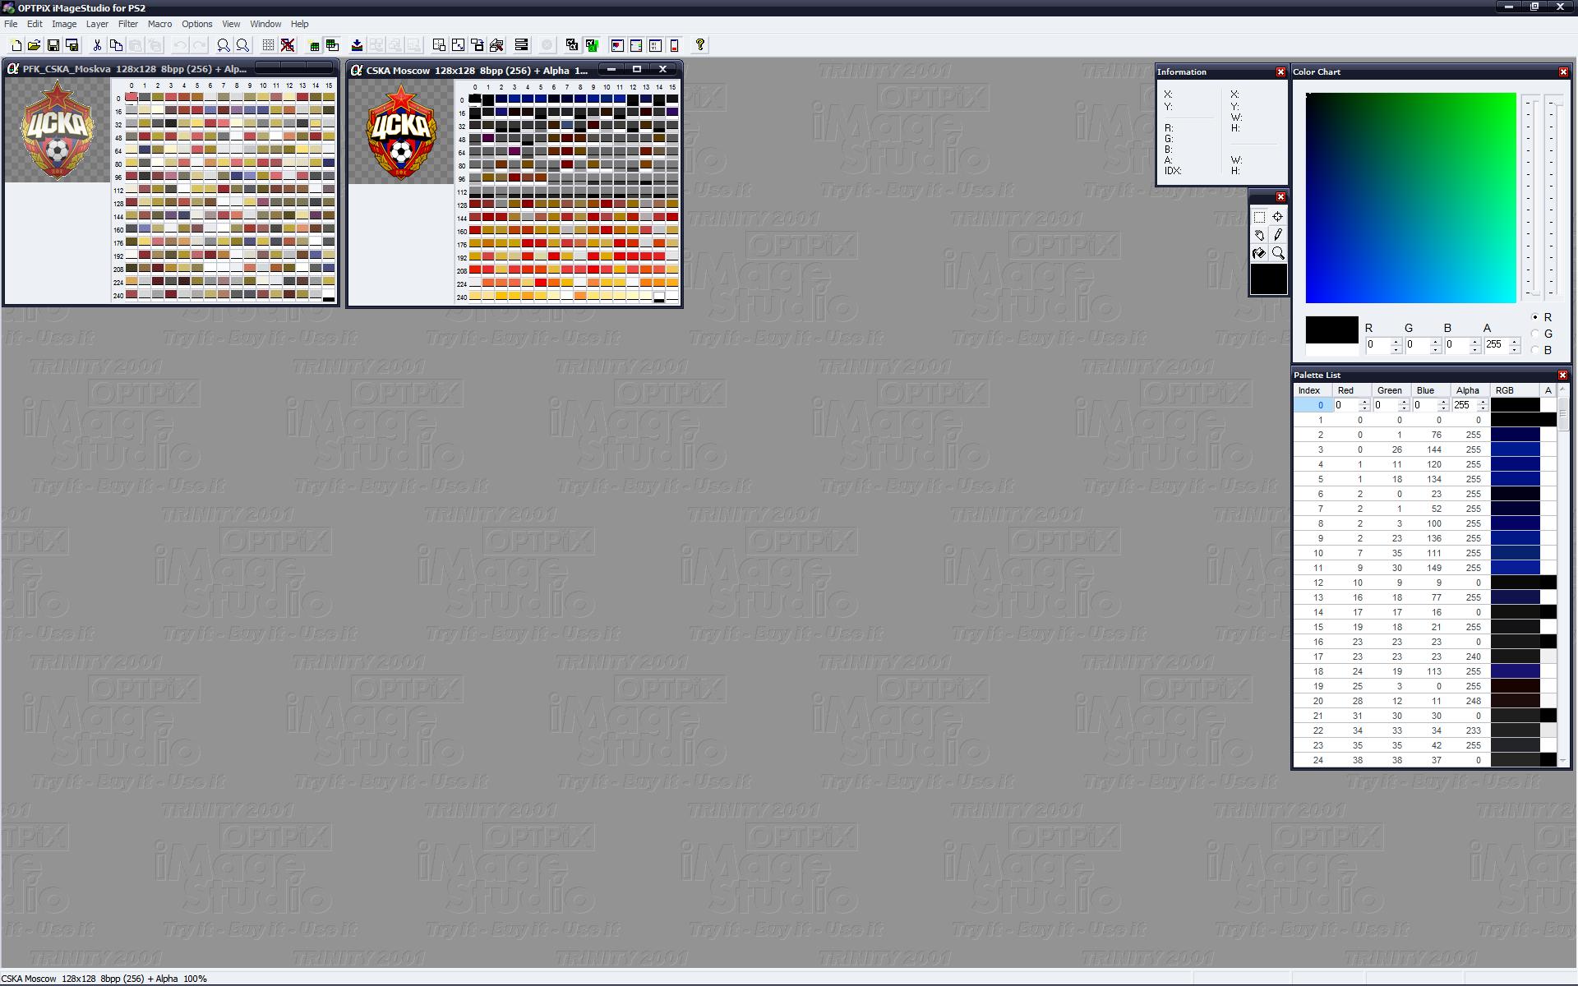The image size is (1578, 986).
Task: Click the black foreground color swatch in toolbox
Action: (x=1268, y=279)
